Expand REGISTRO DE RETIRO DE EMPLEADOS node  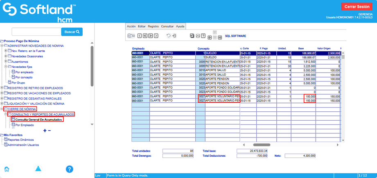coord(2,88)
